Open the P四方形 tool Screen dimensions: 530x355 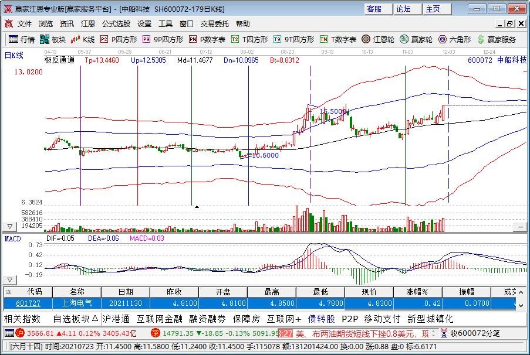tap(119, 39)
